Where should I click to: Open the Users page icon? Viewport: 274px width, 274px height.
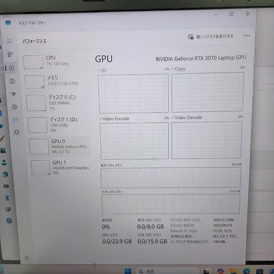14,107
